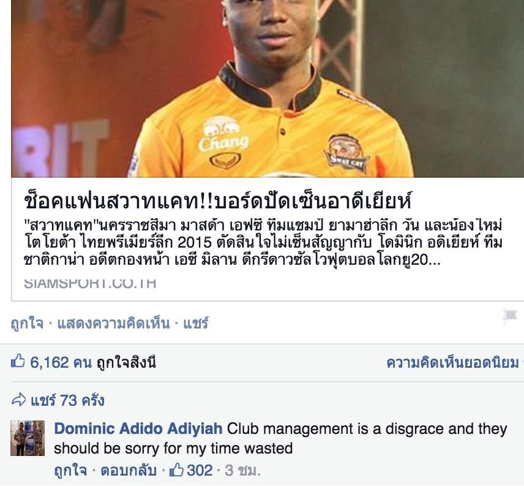Like the comment with ถูกใจ

click(x=70, y=471)
